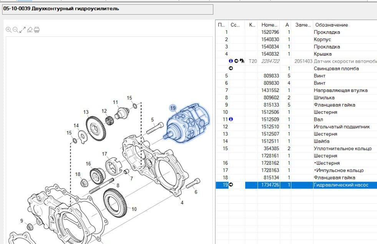Screen dimensions: 377x244
Task: Click callout number 4 on the diagram
Action: [182, 202]
